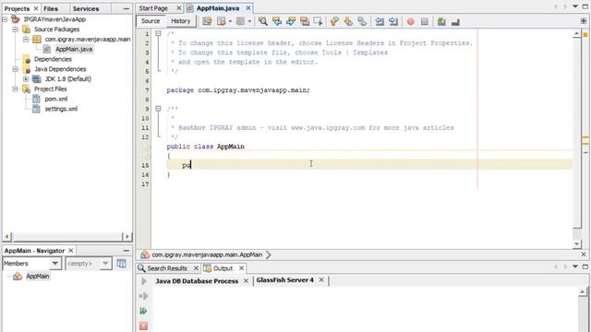Click the Uncomment toolbar icon

point(455,22)
